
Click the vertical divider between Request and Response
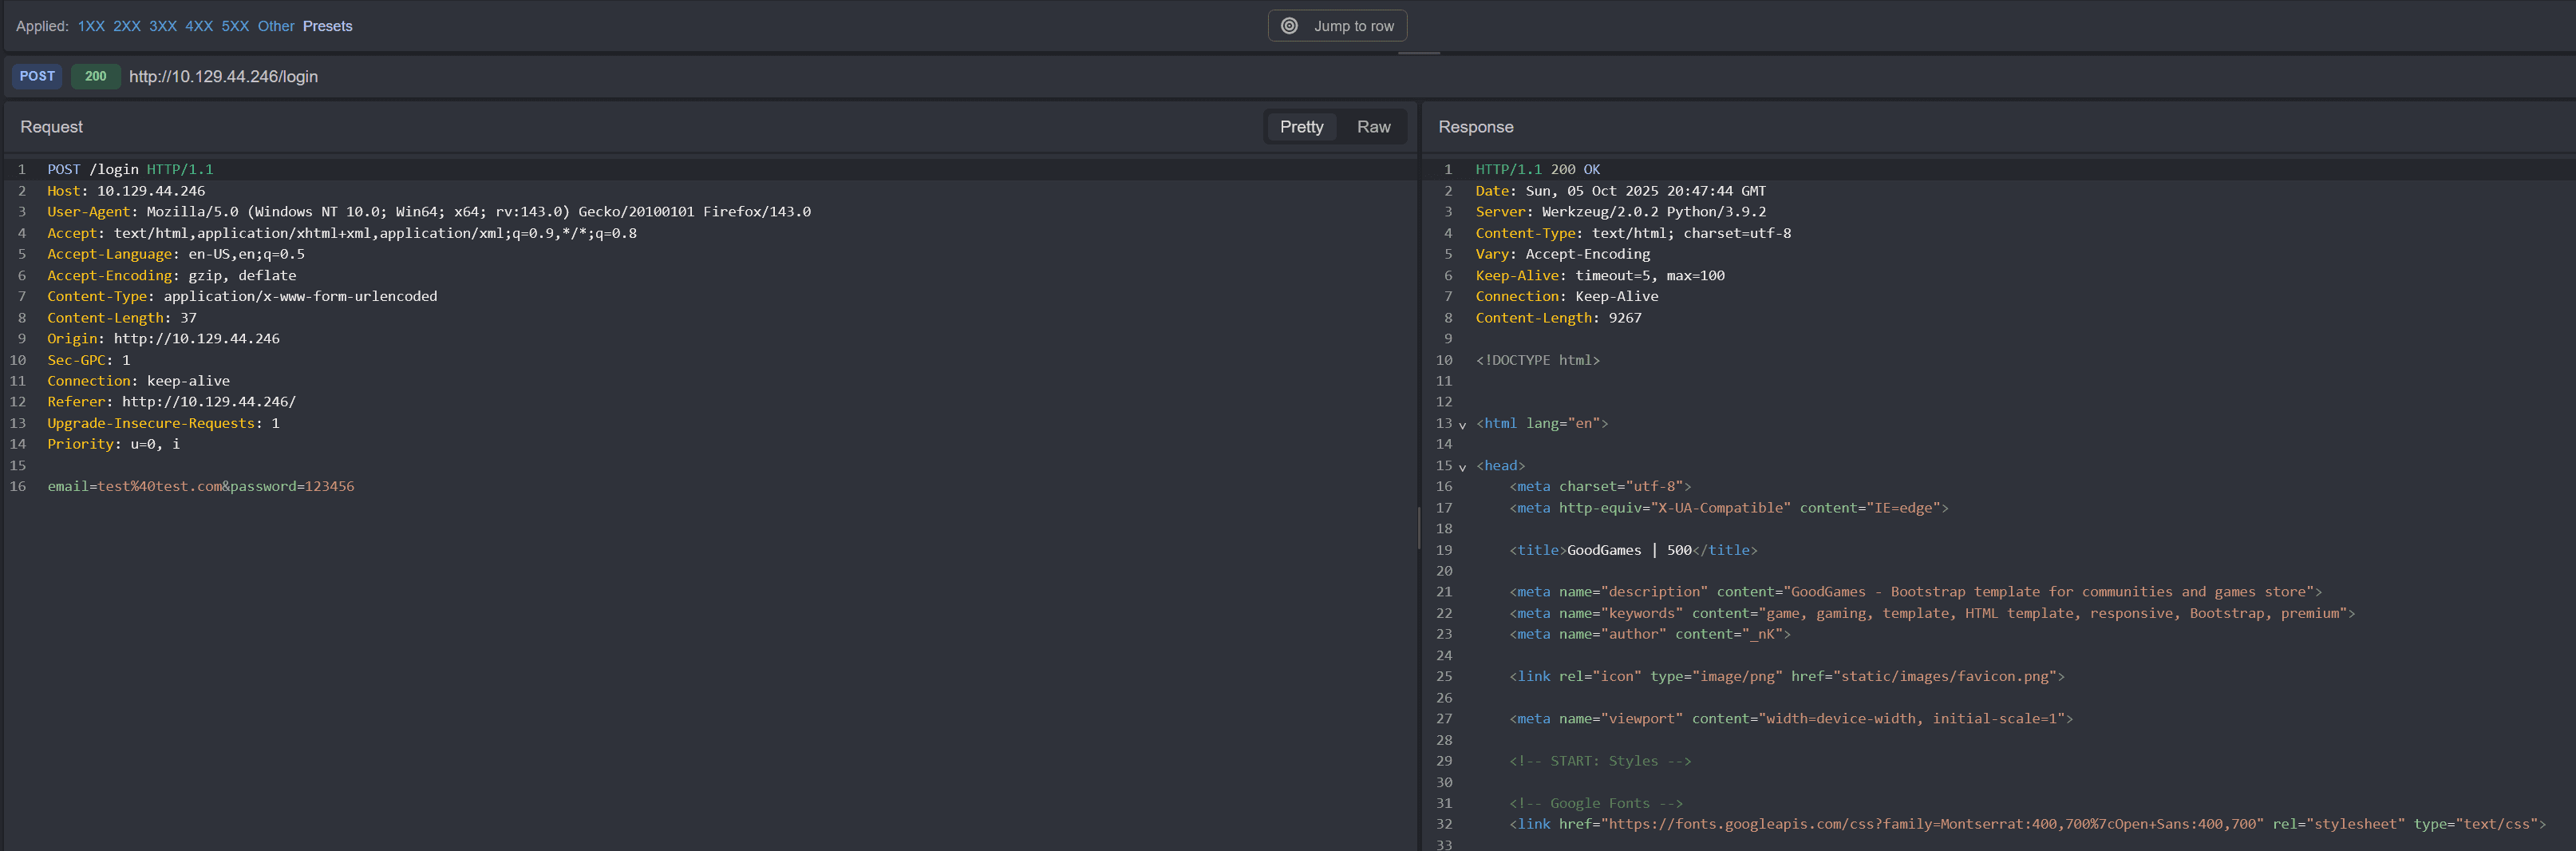pyautogui.click(x=1418, y=527)
